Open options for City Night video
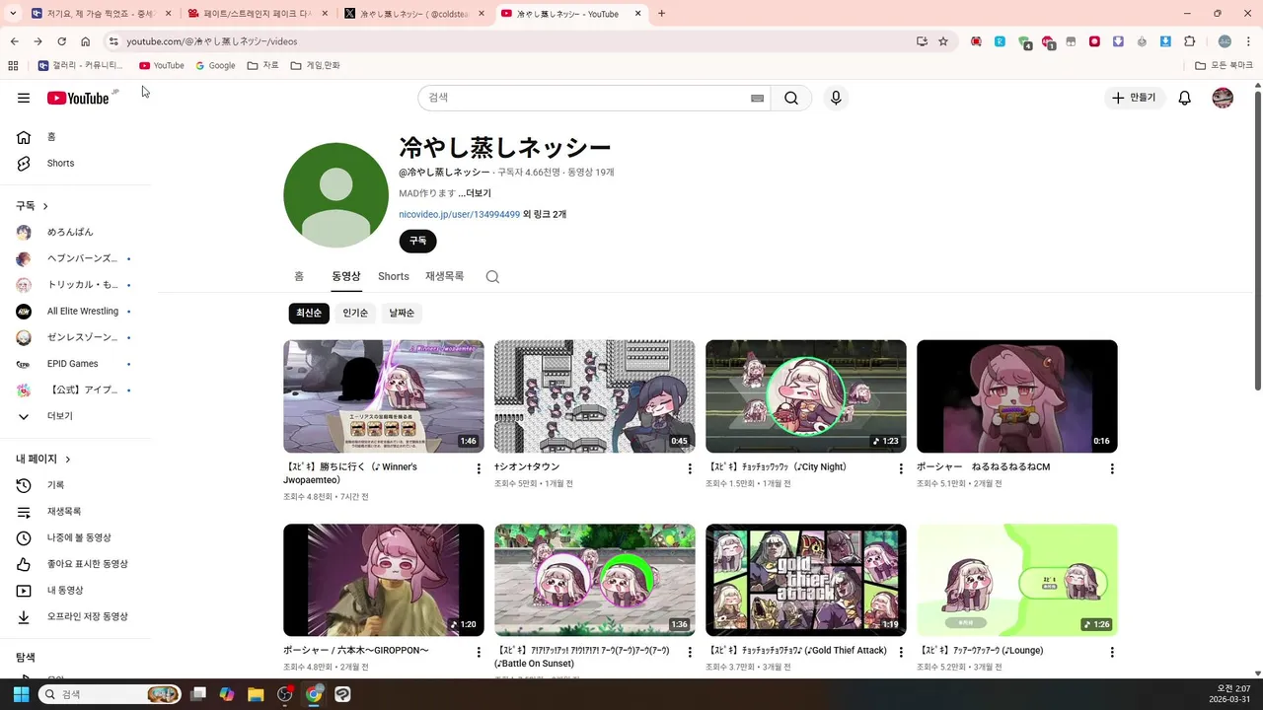Image resolution: width=1263 pixels, height=710 pixels. [x=901, y=468]
